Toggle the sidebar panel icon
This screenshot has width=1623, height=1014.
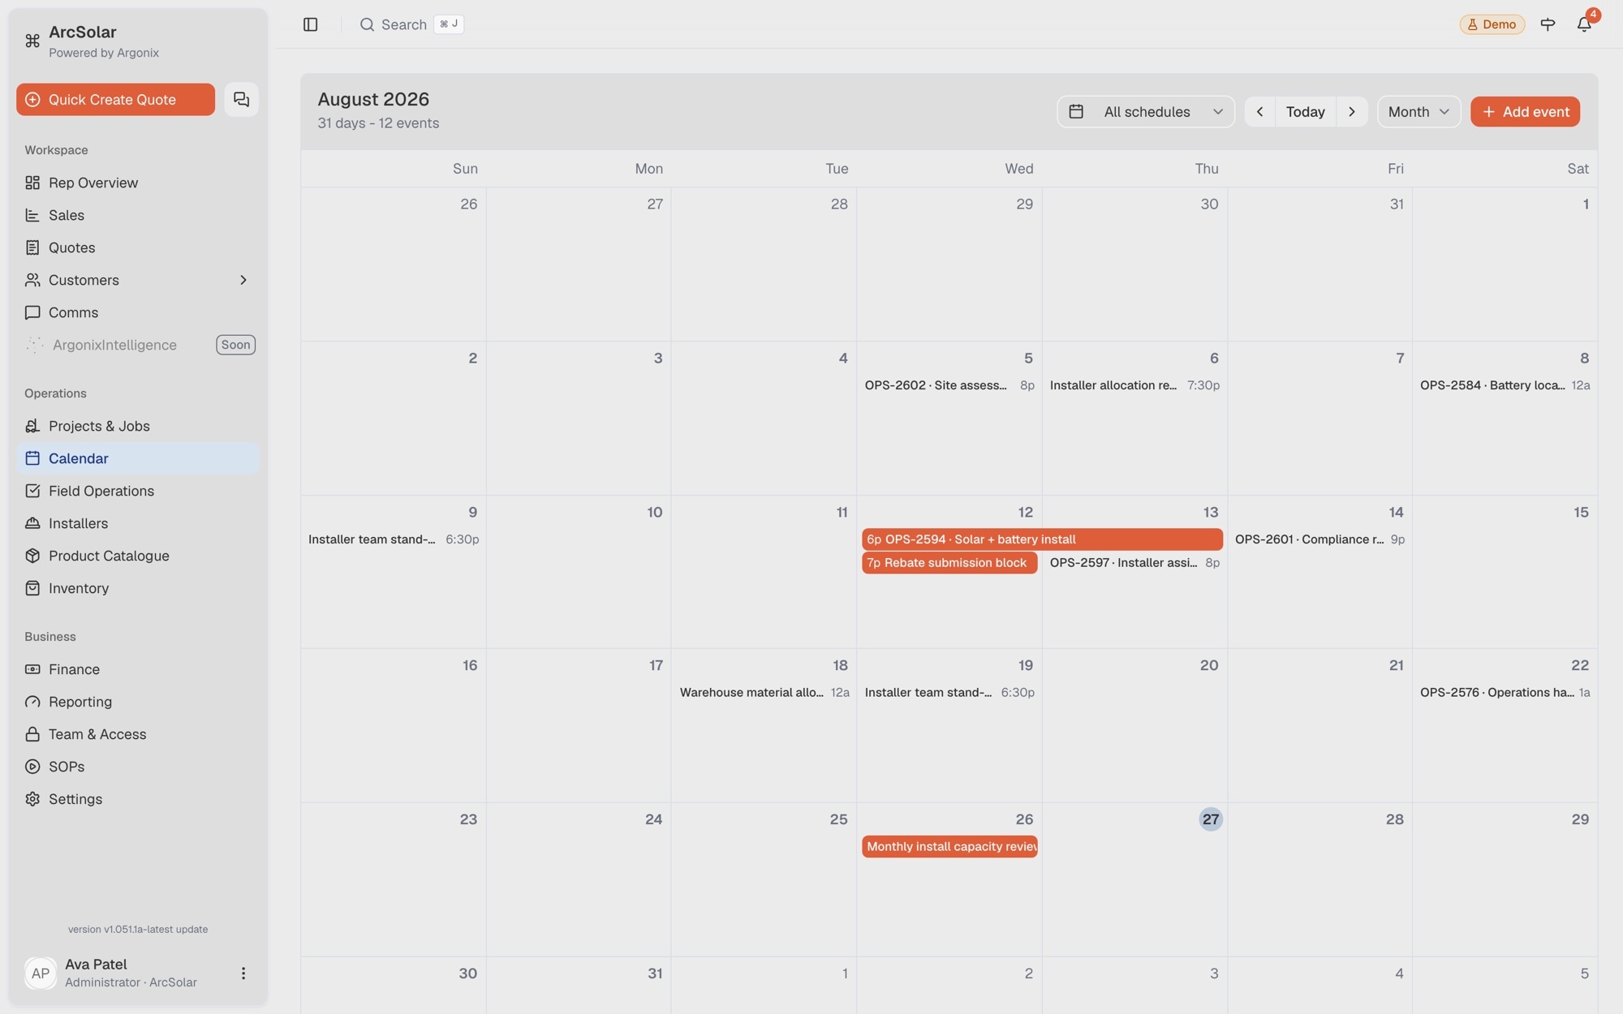coord(310,24)
